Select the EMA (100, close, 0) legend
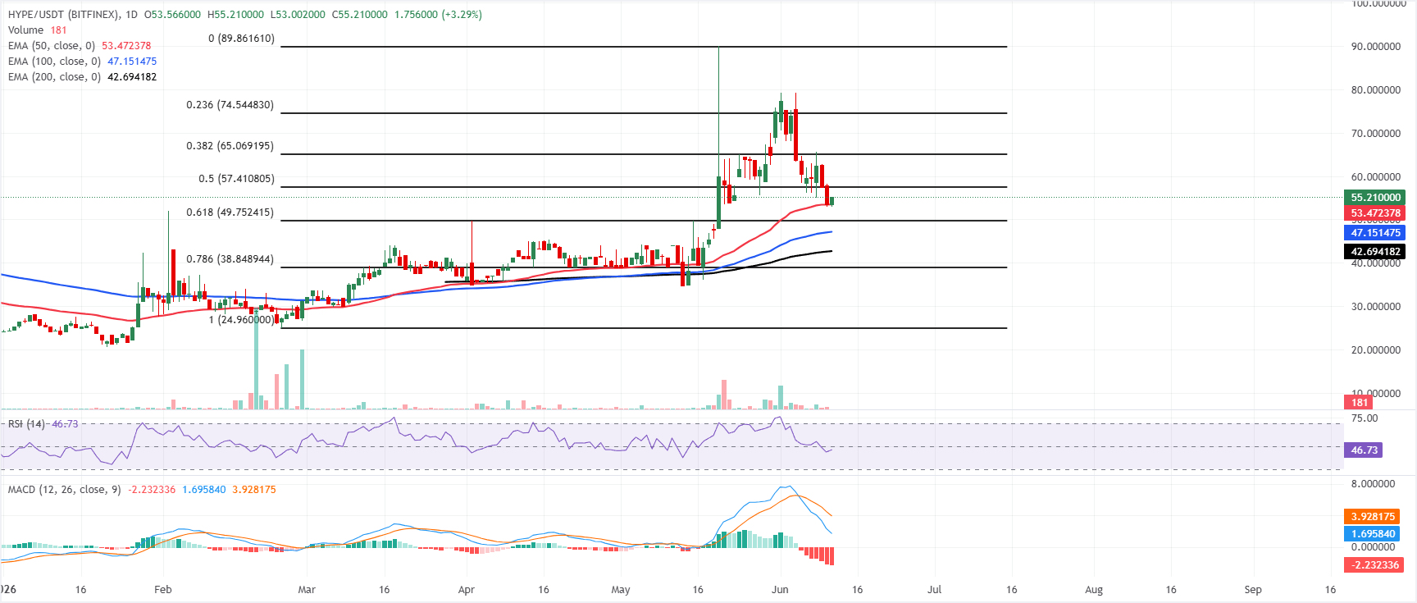This screenshot has height=603, width=1417. 54,62
